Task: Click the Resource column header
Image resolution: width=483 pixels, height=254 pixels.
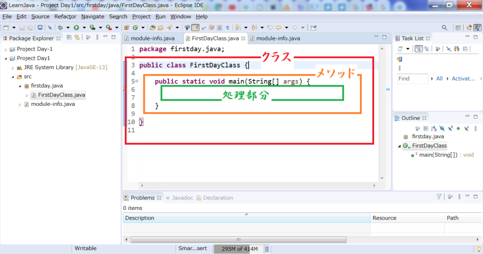Action: (407, 218)
